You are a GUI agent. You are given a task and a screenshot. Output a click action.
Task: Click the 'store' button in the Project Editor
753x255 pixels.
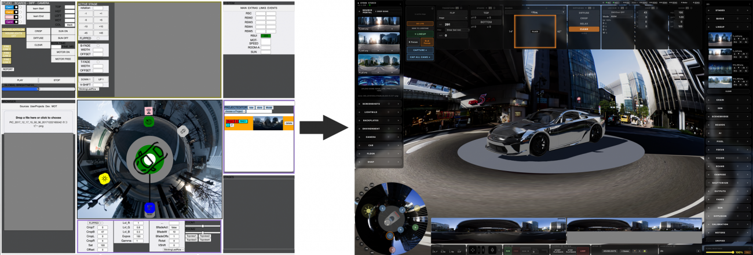tap(259, 107)
